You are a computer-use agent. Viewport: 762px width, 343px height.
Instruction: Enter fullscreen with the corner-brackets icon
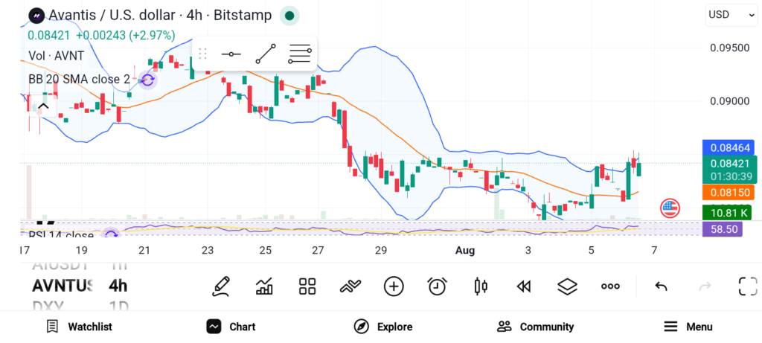click(748, 286)
